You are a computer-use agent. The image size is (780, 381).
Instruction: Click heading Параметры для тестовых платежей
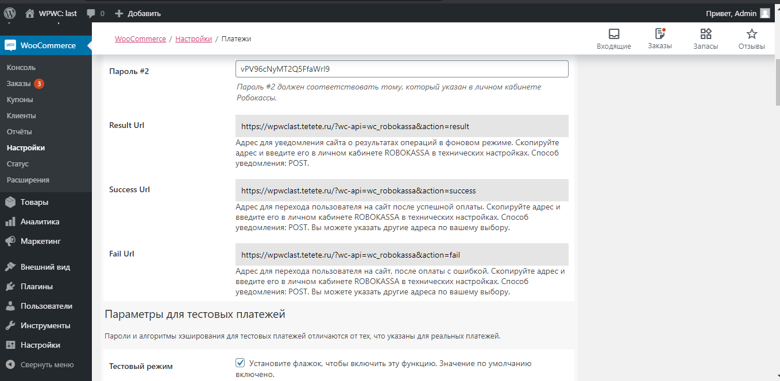(x=195, y=314)
